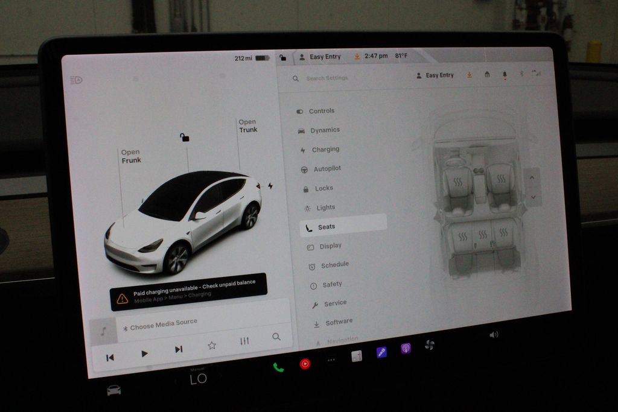
Task: Tap the seat adjust up chevron
Action: (532, 177)
